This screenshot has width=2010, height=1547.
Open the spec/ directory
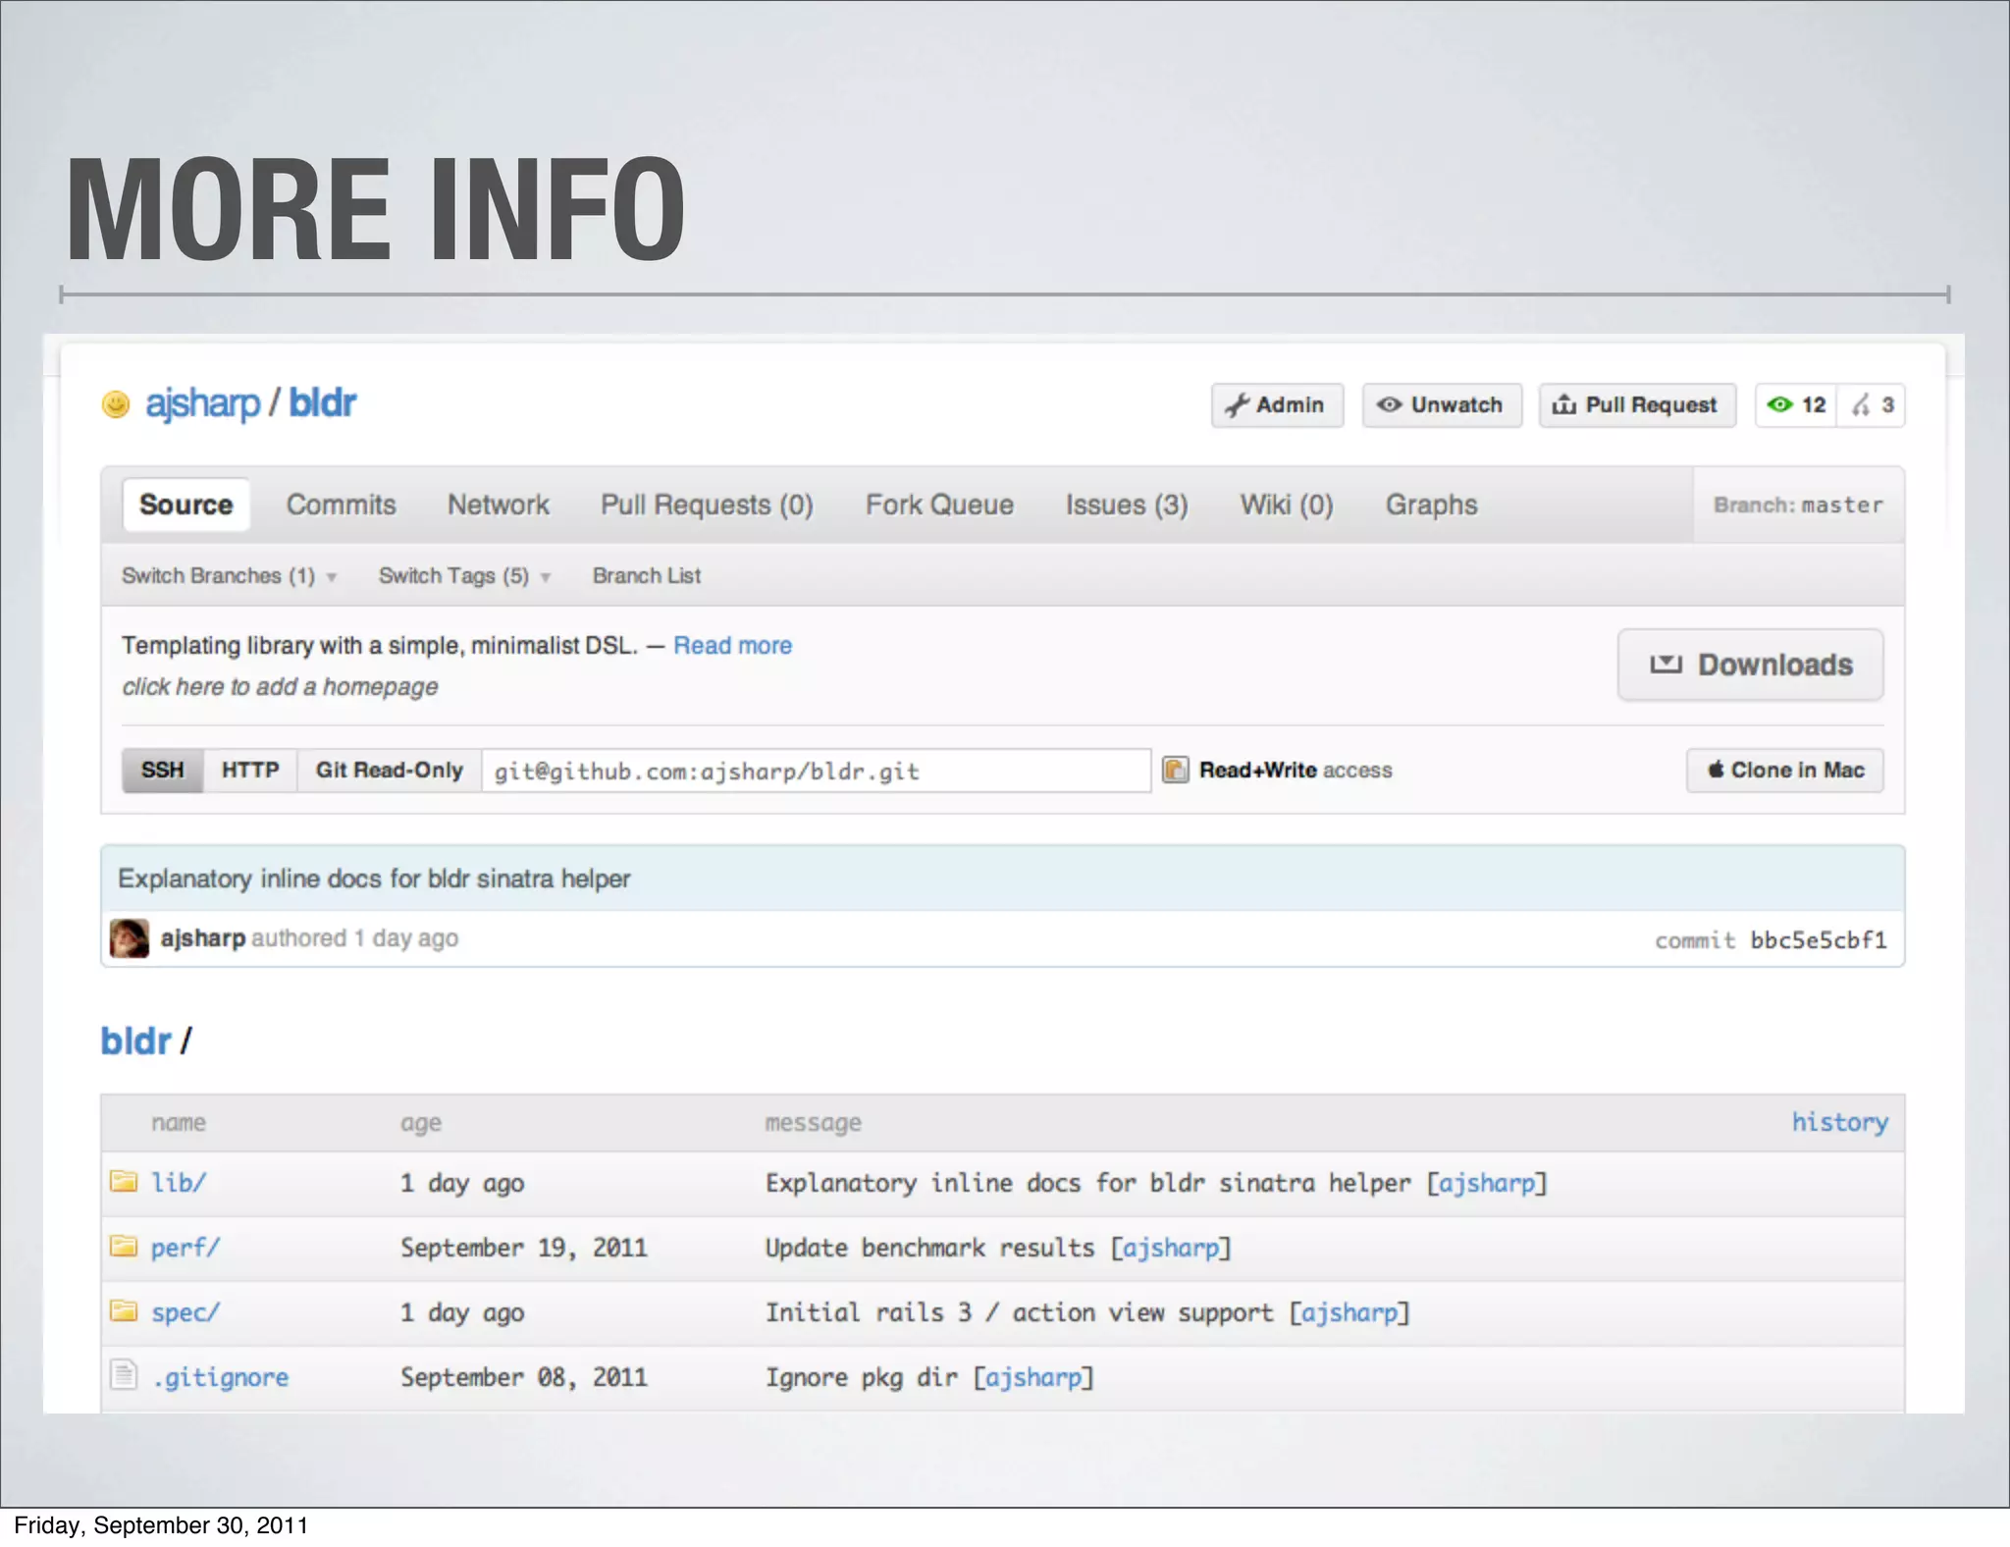[185, 1312]
